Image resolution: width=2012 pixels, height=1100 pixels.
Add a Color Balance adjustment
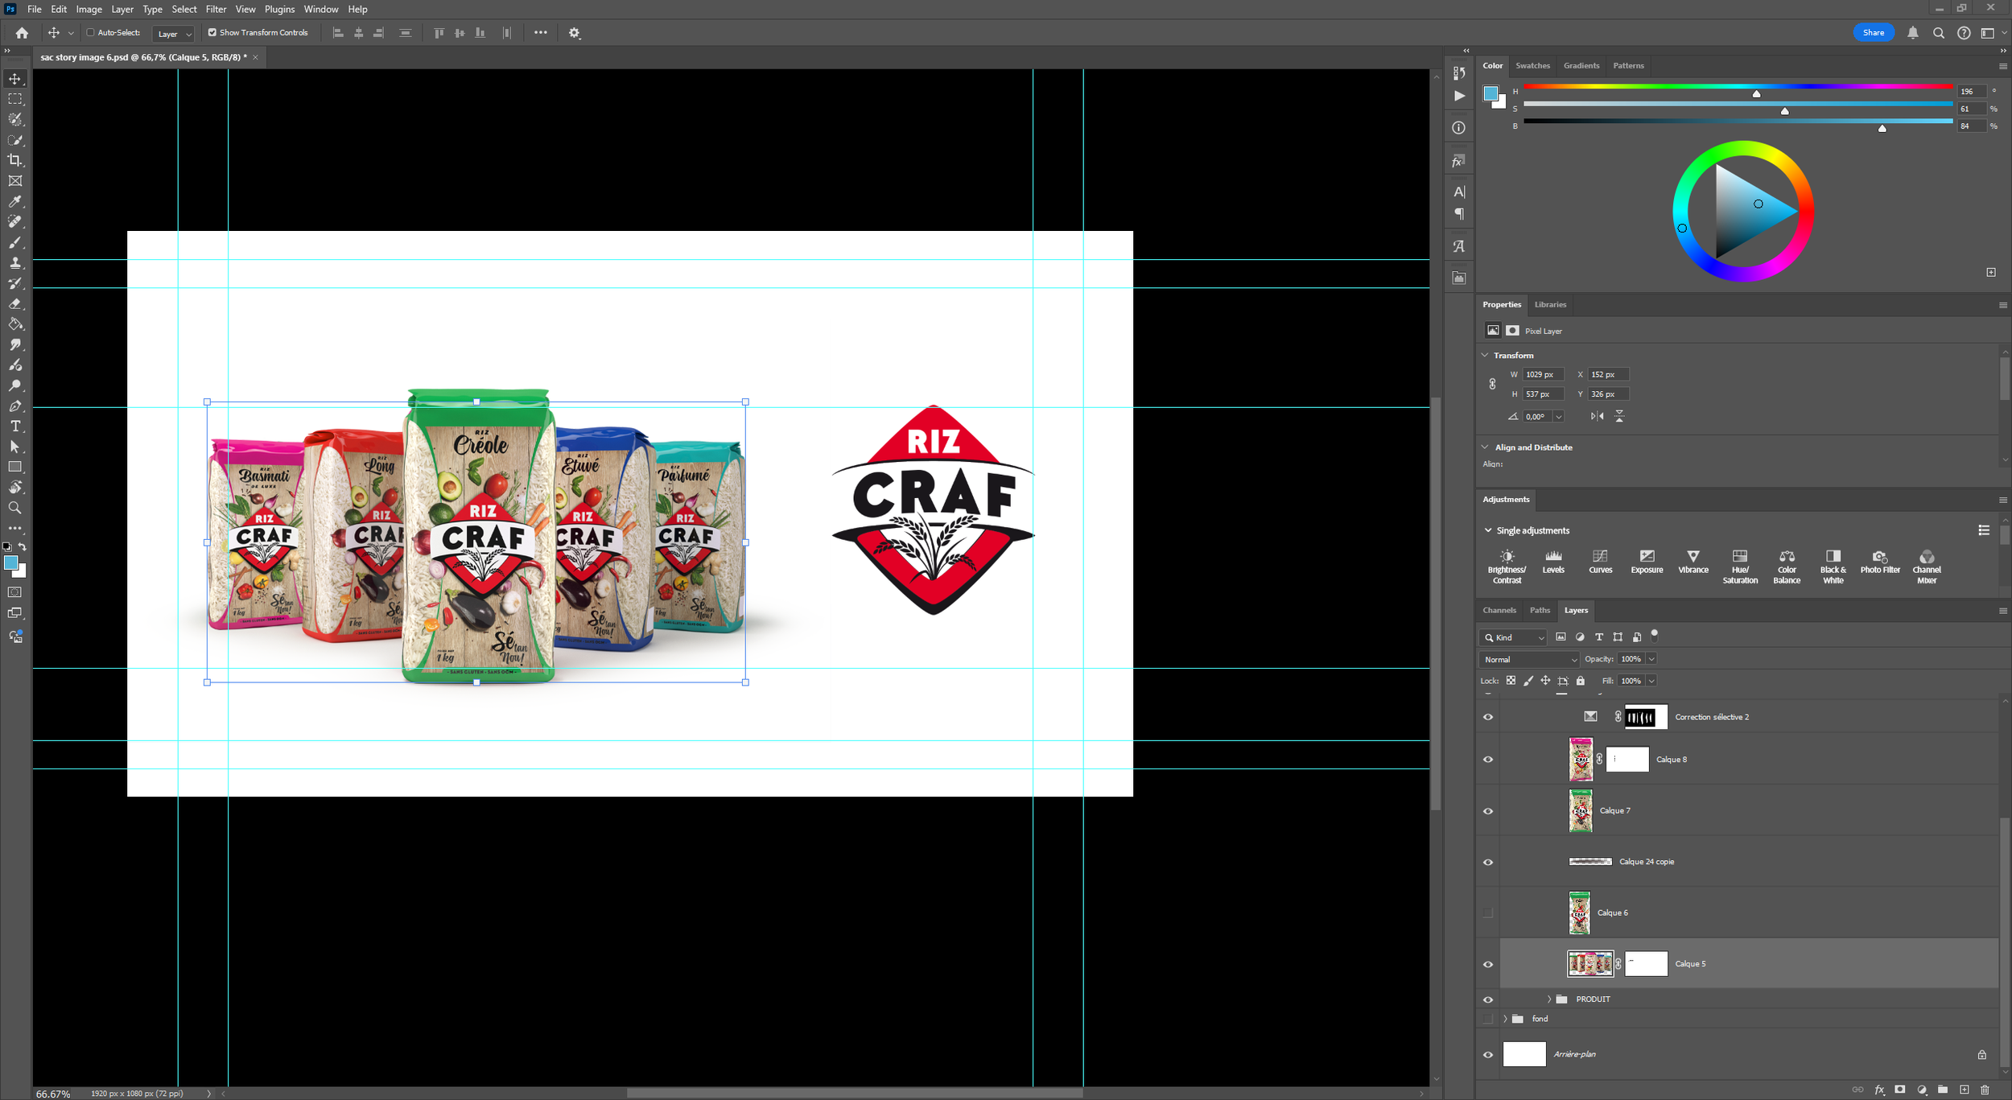(1787, 566)
